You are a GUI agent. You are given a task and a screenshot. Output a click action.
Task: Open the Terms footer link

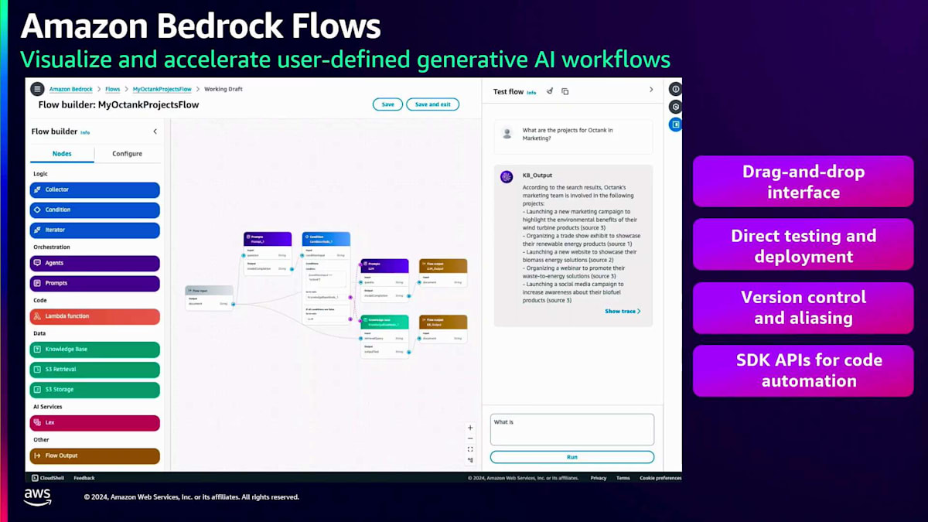point(623,478)
